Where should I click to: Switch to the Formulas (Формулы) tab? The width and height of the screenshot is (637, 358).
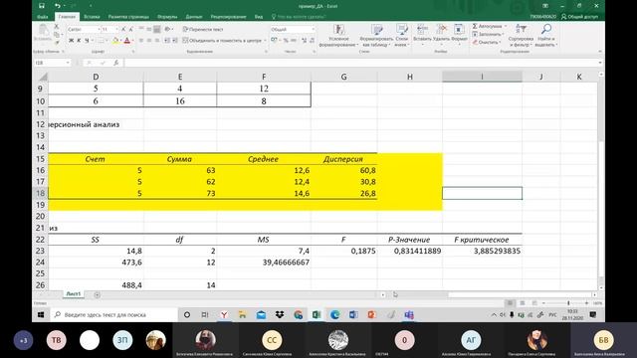click(167, 17)
